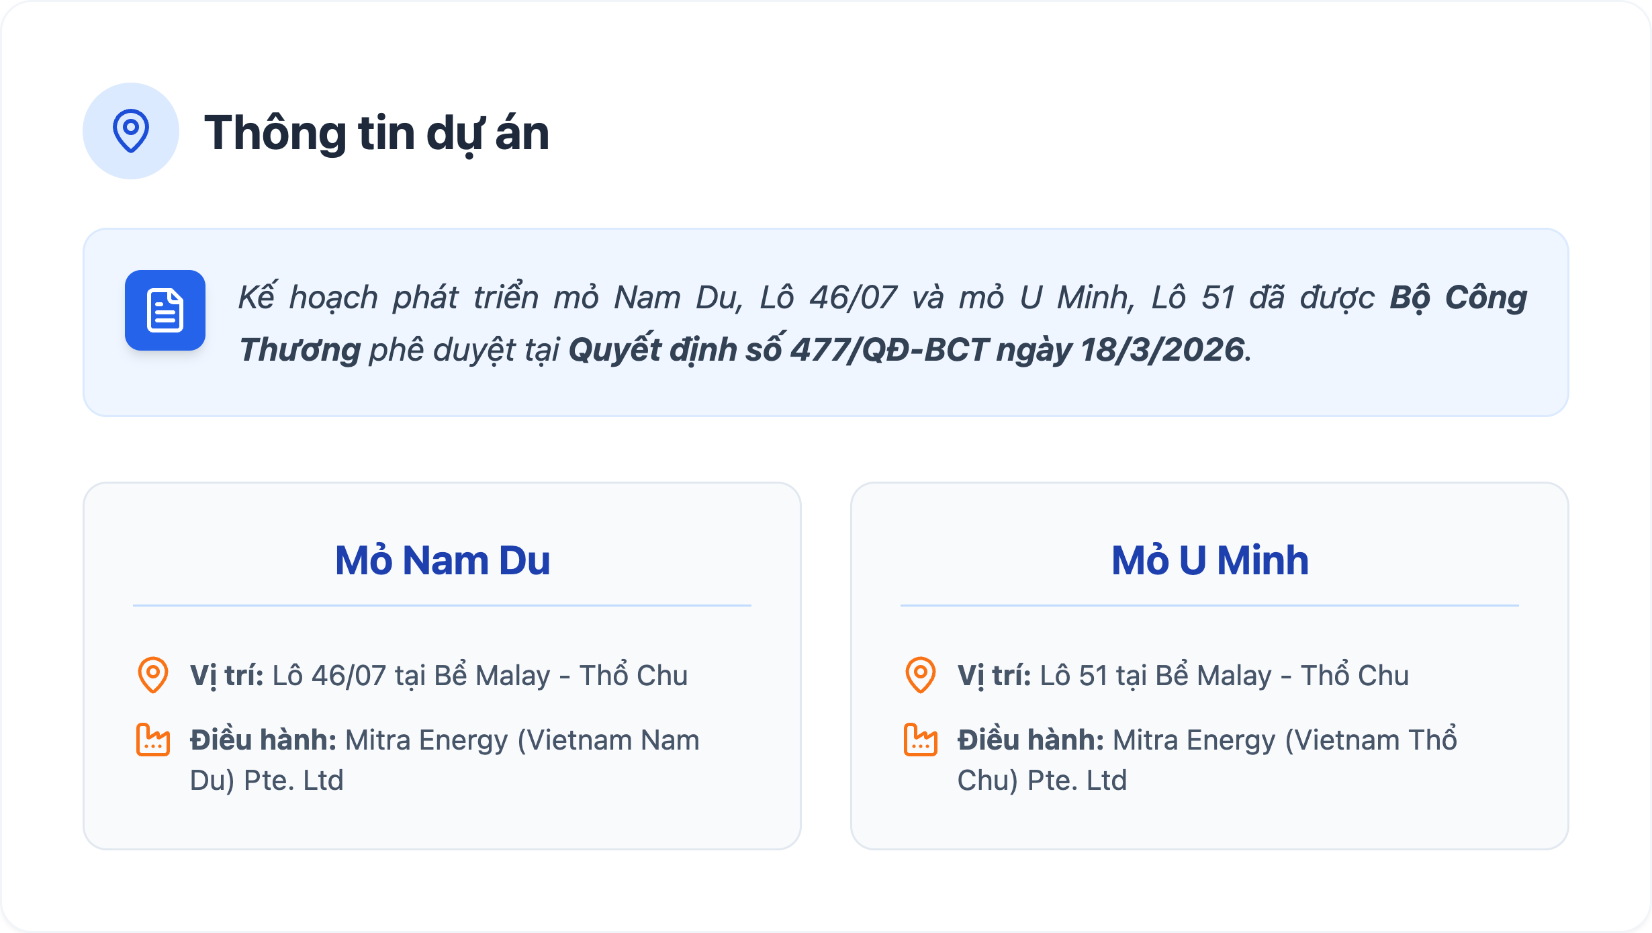Click 'Vị trí' label in U Minh card
The height and width of the screenshot is (933, 1652).
994,676
